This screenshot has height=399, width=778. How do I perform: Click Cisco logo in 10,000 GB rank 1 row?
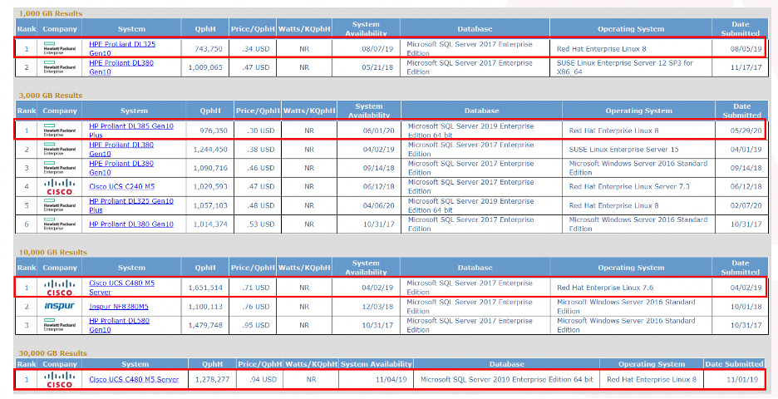pyautogui.click(x=60, y=288)
